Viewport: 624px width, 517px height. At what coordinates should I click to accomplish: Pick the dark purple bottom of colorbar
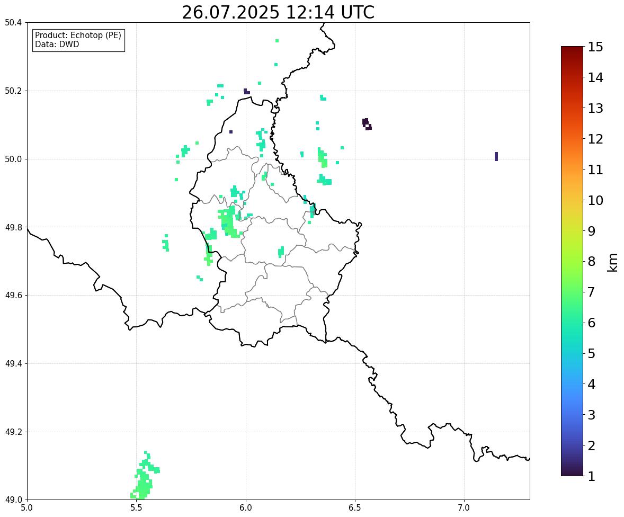[x=572, y=473]
